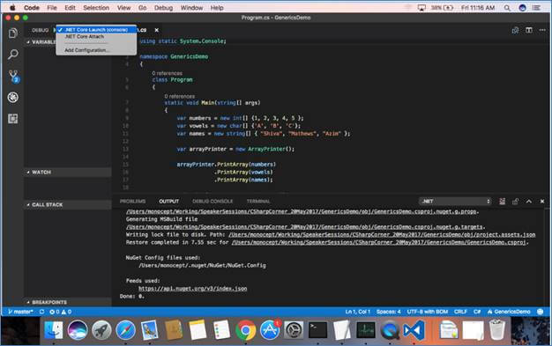Launch Siri from the dock

(78, 330)
